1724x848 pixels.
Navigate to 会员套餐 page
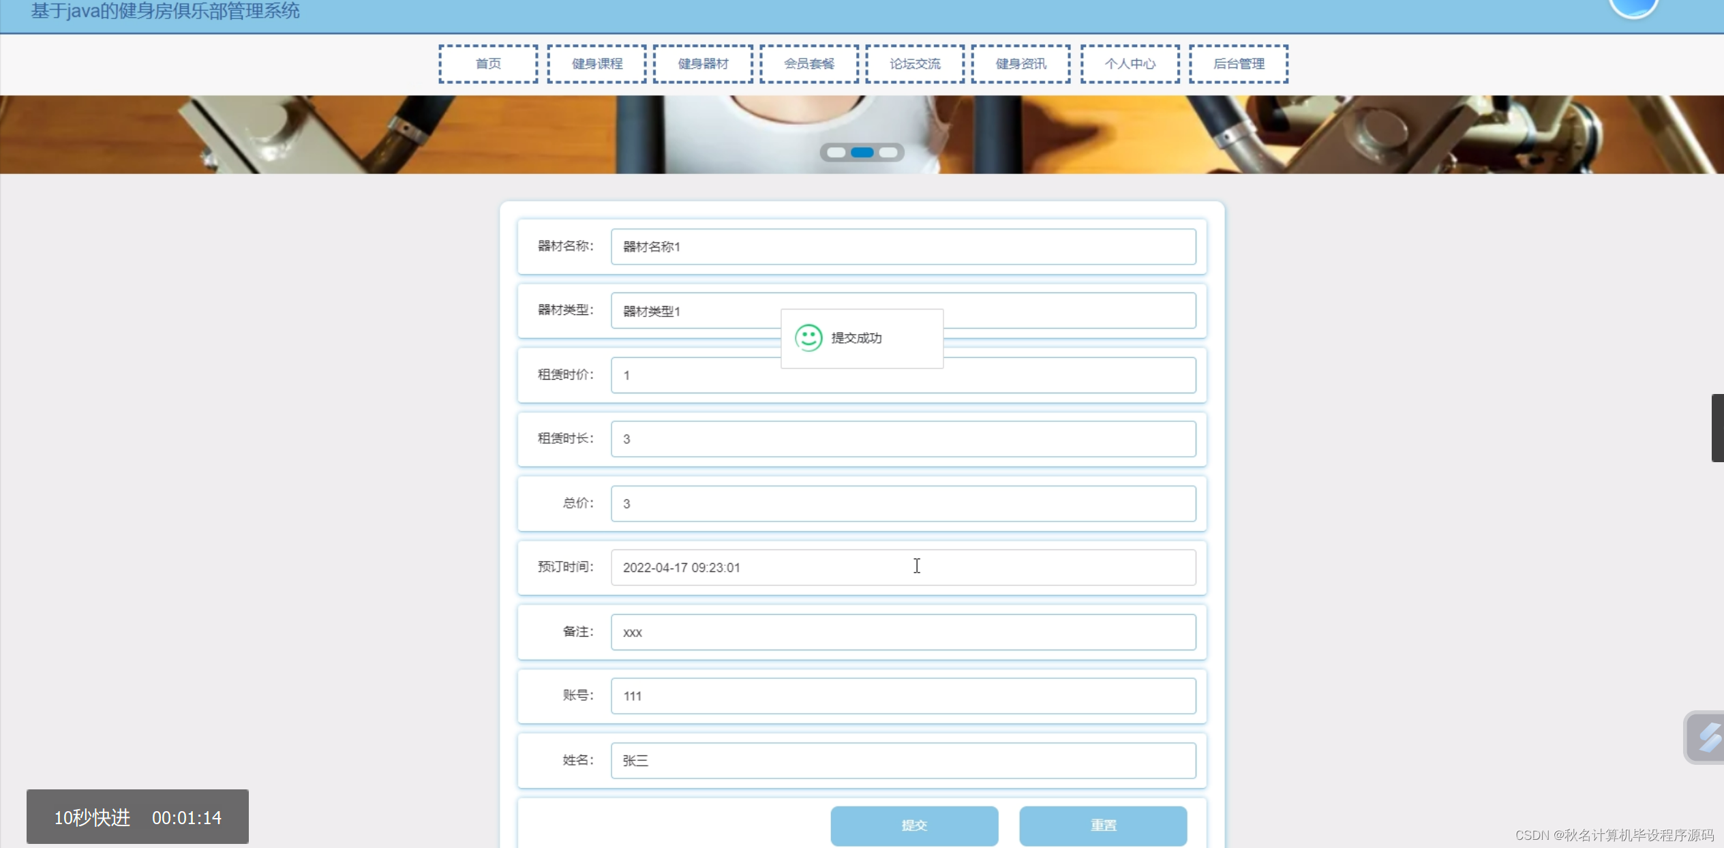point(809,64)
